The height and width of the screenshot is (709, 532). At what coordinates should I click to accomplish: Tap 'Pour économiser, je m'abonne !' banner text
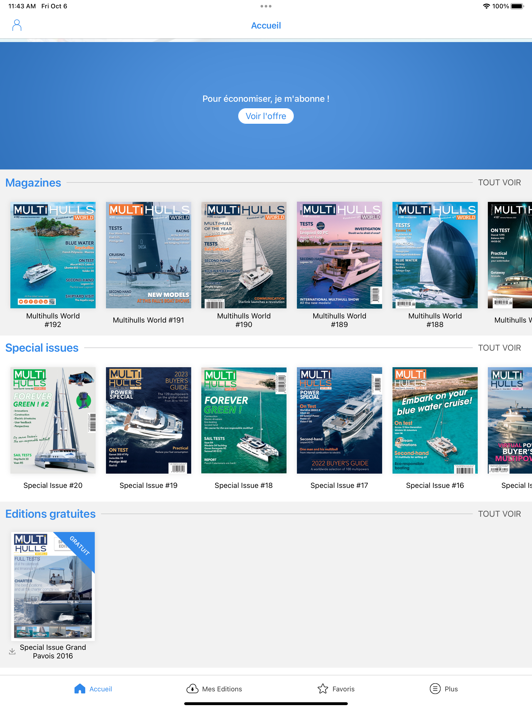coord(266,99)
